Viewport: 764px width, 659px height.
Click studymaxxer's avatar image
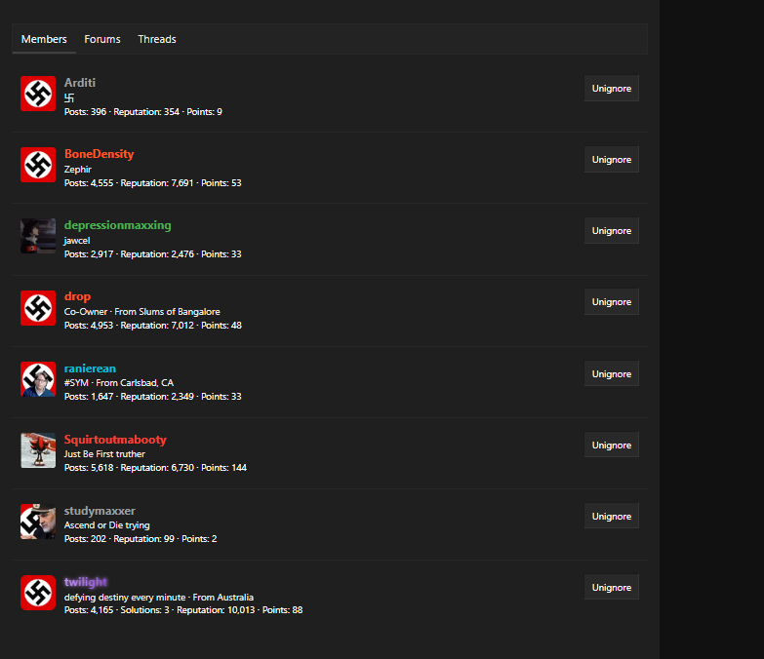38,522
